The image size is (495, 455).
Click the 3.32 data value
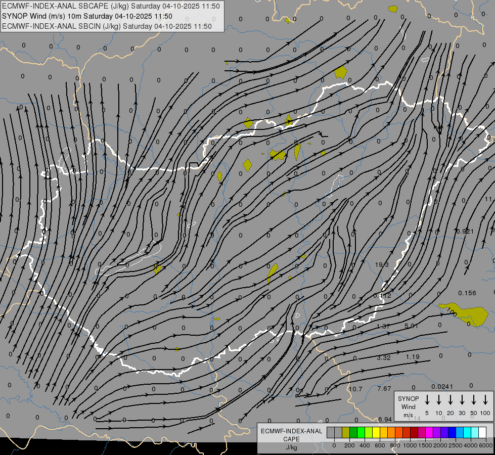point(384,357)
